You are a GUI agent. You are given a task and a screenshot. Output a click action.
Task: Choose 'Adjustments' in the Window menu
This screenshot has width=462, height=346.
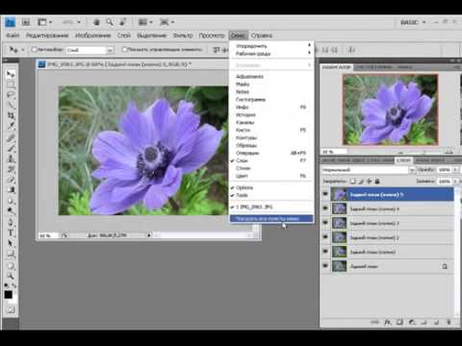(x=270, y=76)
